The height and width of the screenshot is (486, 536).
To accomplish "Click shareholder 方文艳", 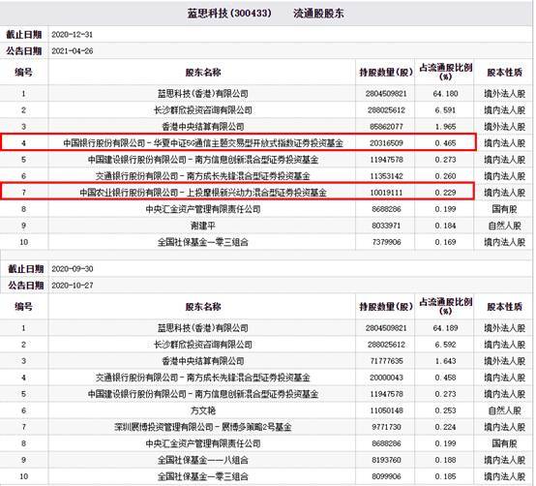I will pyautogui.click(x=203, y=410).
